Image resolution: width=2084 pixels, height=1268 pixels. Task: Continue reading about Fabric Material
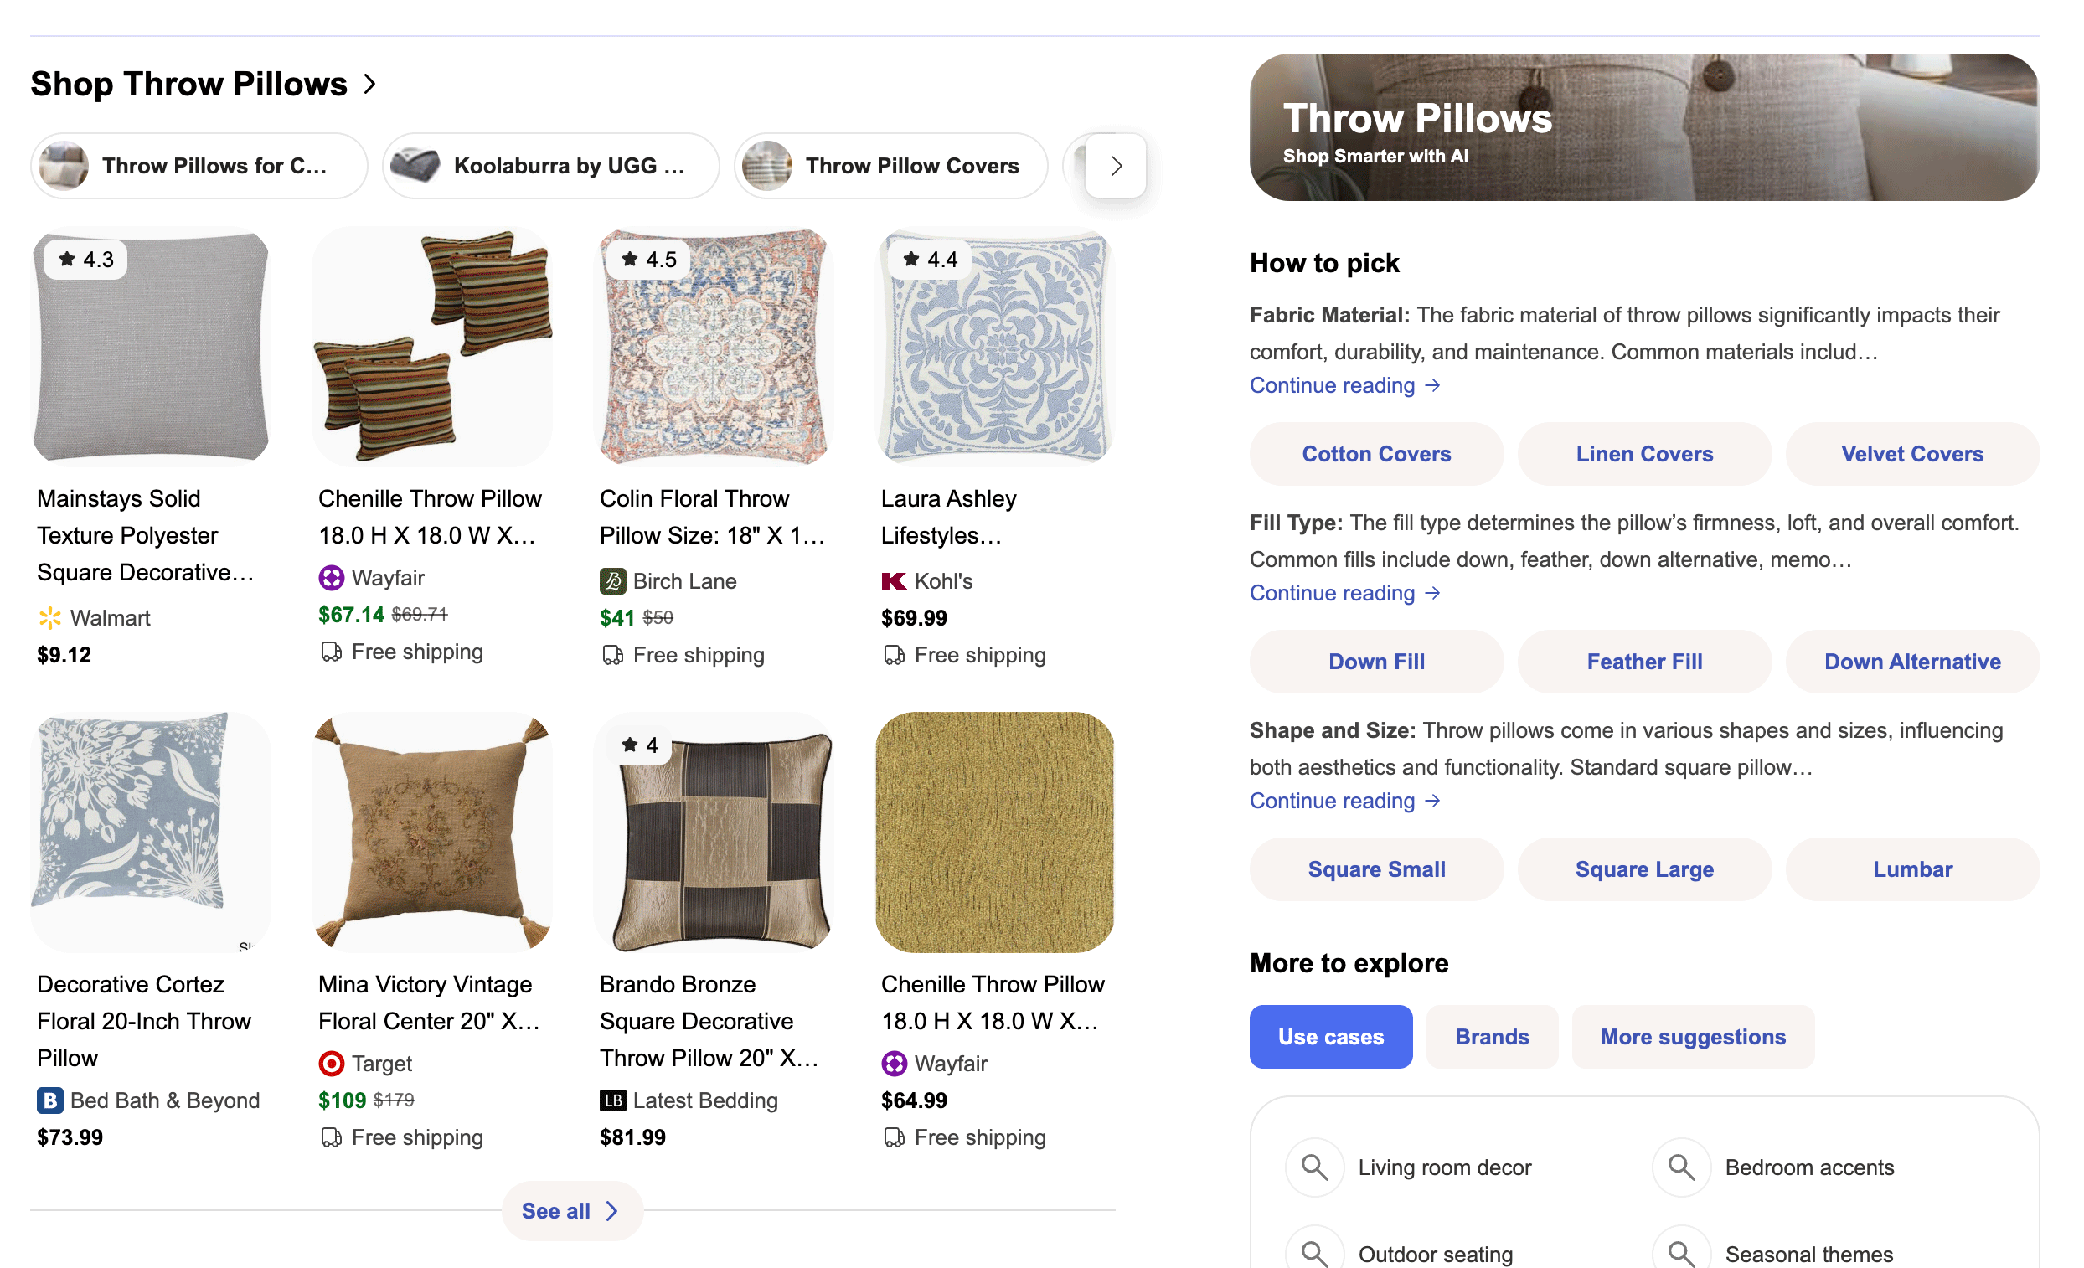1344,386
